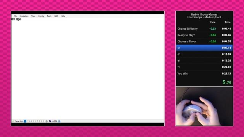The width and height of the screenshot is (244, 137).
Task: Click the fps counter overlay text
Action: (16, 19)
